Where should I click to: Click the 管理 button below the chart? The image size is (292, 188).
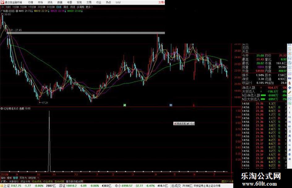point(15,178)
